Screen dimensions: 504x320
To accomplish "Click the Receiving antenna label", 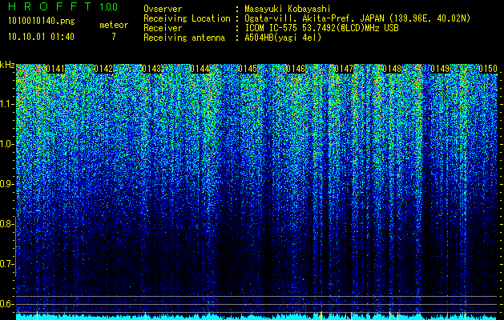I will (x=184, y=38).
